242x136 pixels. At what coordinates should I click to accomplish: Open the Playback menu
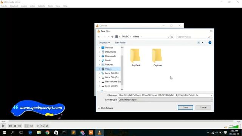coord(14,6)
